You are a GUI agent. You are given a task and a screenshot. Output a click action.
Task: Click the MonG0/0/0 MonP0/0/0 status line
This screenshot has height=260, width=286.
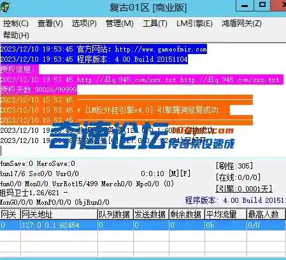click(x=55, y=202)
